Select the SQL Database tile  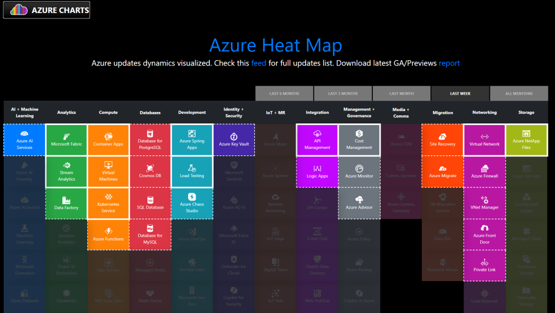(x=150, y=204)
